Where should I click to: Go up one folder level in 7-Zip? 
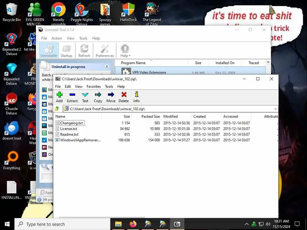pyautogui.click(x=57, y=109)
